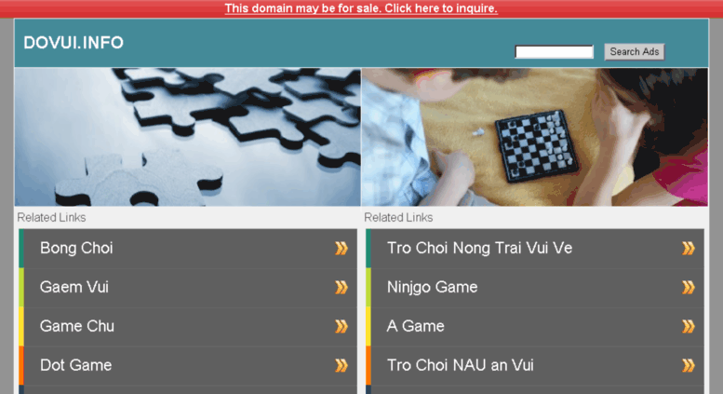Image resolution: width=723 pixels, height=394 pixels.
Task: Open the Gaem Vui link
Action: (x=74, y=287)
